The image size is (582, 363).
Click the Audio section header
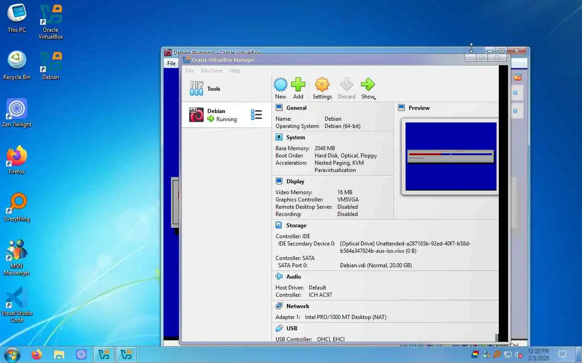point(294,277)
